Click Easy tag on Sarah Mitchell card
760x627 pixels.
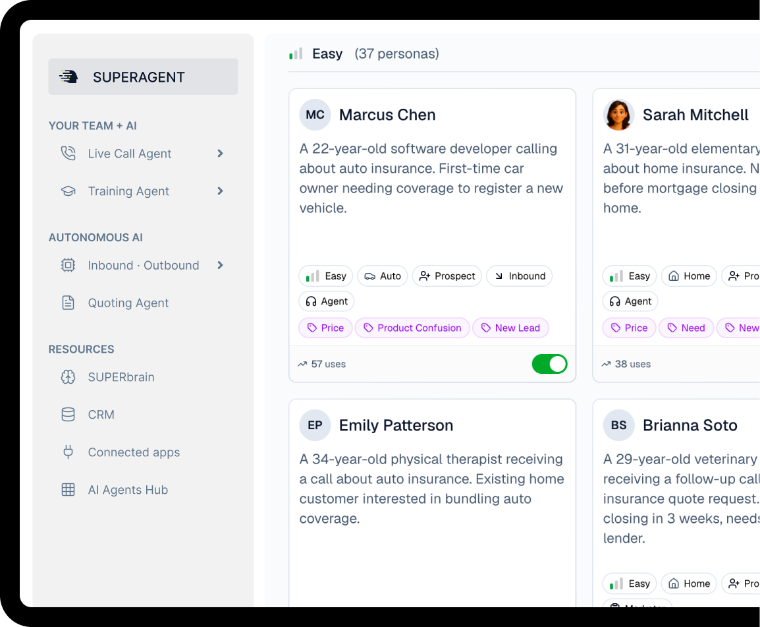point(630,276)
